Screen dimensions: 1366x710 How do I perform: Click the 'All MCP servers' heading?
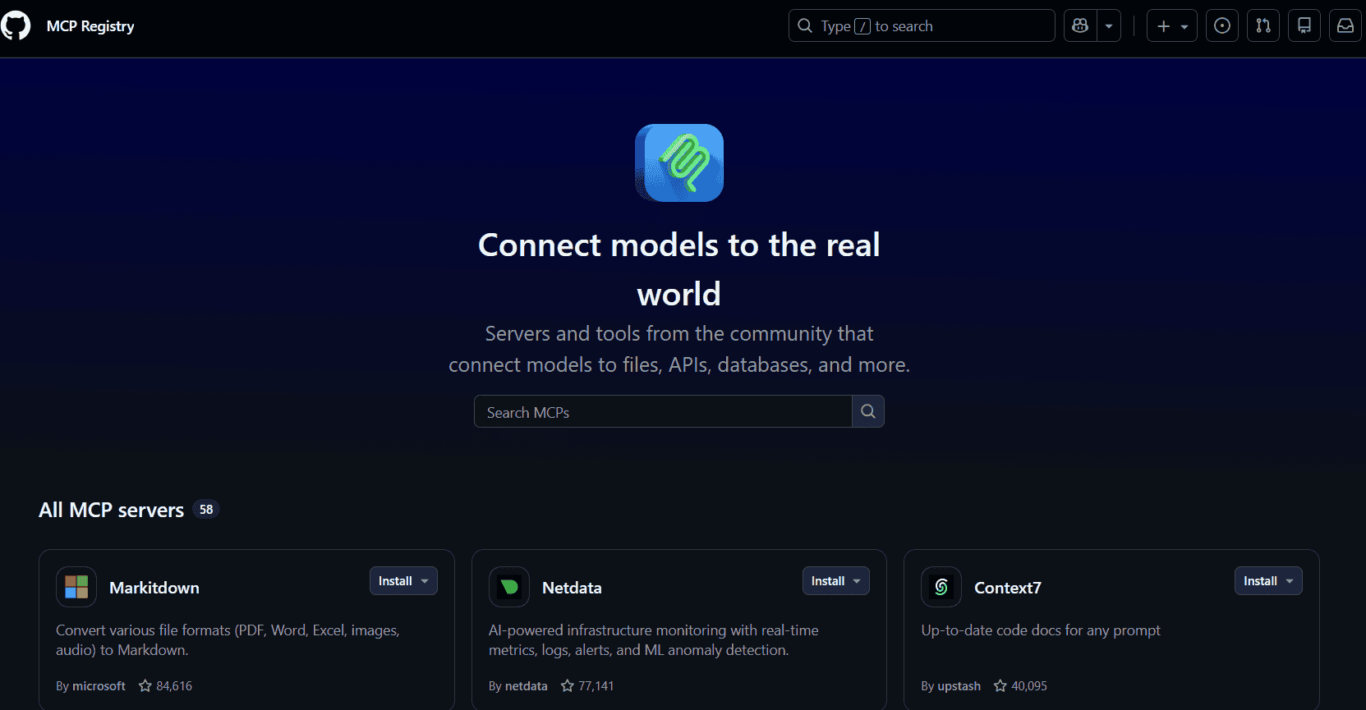[x=111, y=510]
